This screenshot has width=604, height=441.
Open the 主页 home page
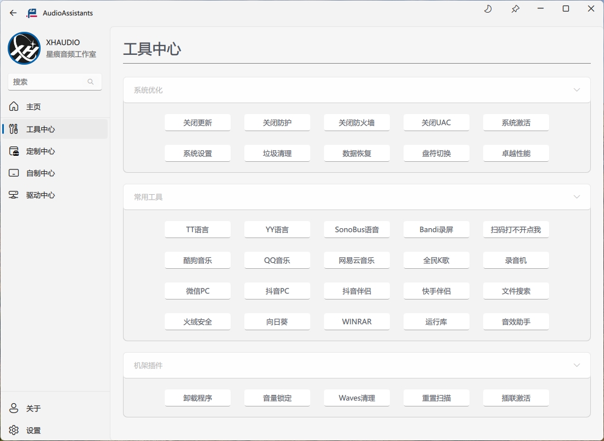click(x=33, y=107)
